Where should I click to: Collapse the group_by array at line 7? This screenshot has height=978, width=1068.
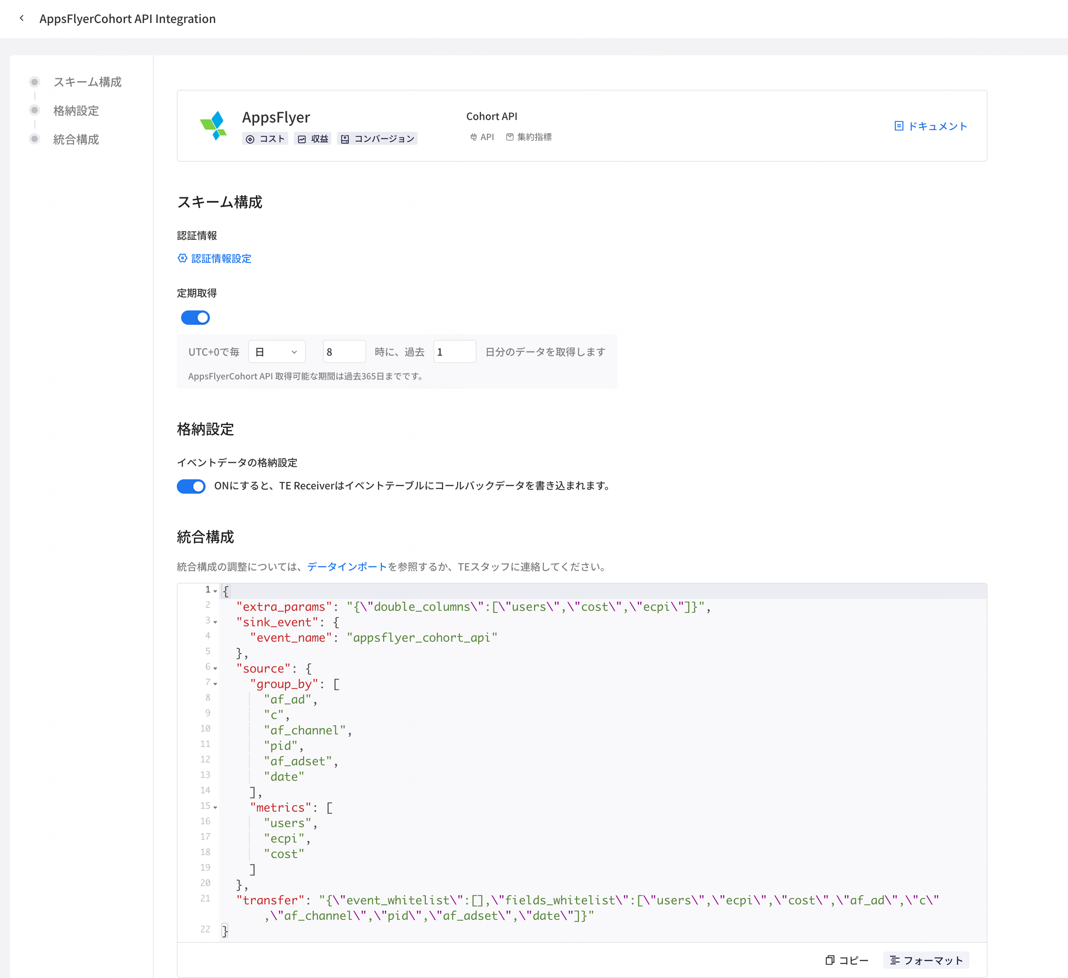[216, 683]
